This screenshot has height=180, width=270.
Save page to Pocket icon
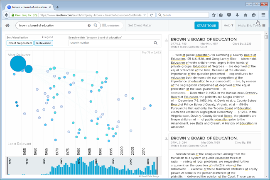[x=229, y=15]
